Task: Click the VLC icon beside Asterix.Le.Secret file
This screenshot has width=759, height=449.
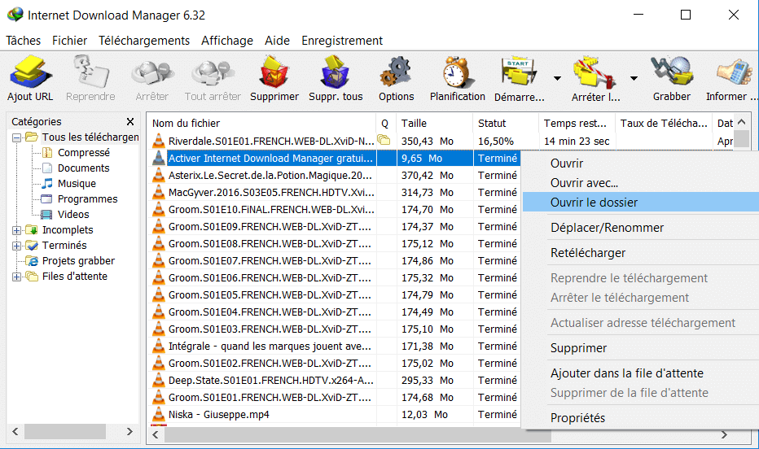Action: [158, 176]
